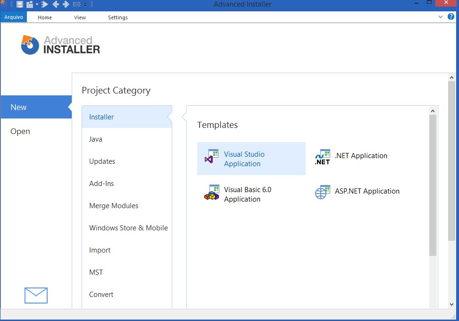Screen dimensions: 459x321
Task: Click the Save icon in quick access toolbar
Action: [20, 4]
